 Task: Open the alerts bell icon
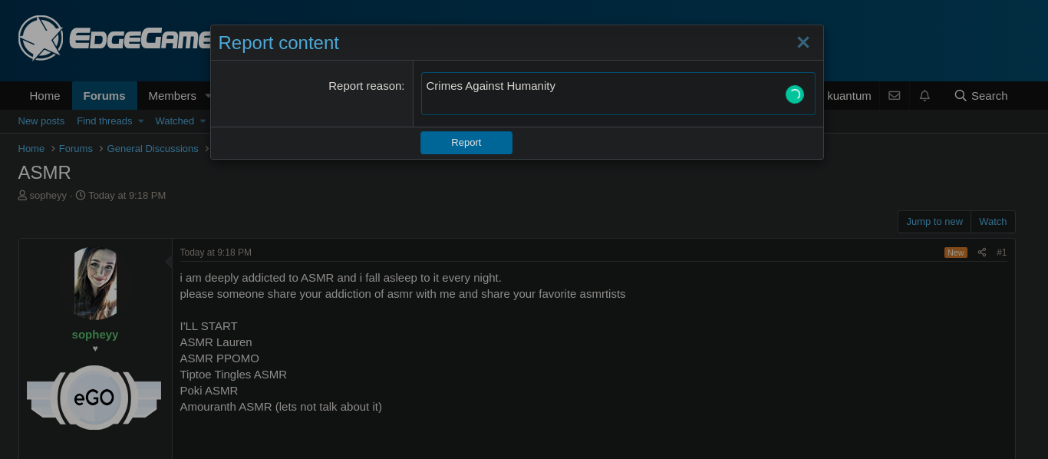(x=924, y=96)
